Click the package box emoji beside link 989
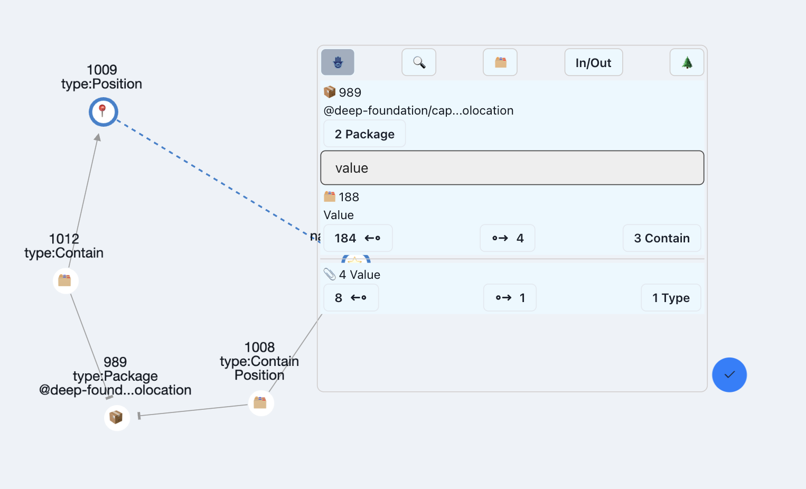Screen dimensions: 806x489 329,91
